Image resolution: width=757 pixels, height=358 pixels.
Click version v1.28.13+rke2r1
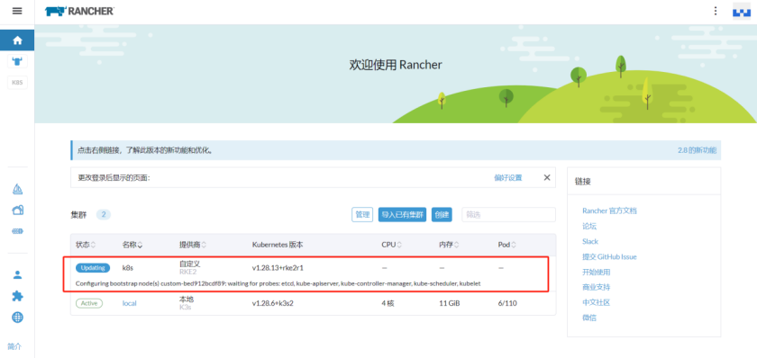point(278,267)
